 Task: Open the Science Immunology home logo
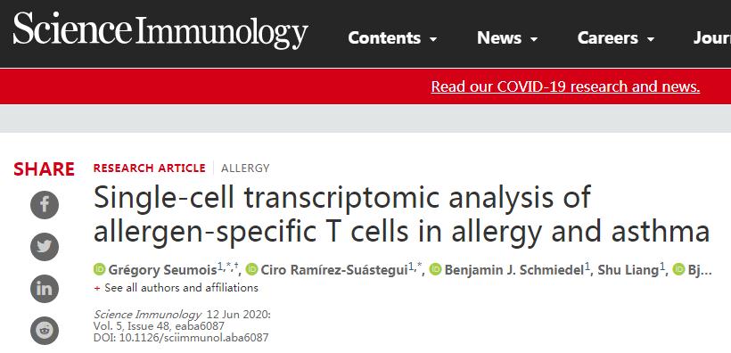click(160, 29)
